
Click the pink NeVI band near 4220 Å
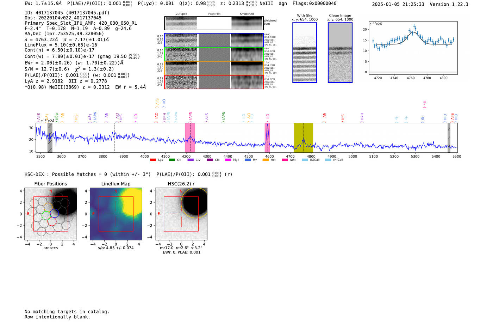190,138
